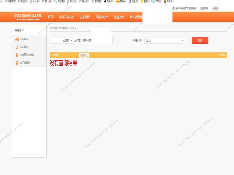Open the 中华接 bookmark

(x=72, y=1)
